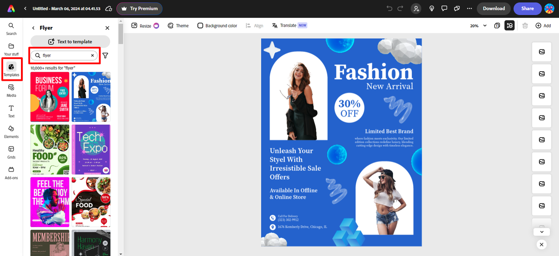Open the Translate feature
559x256 pixels.
pos(290,26)
